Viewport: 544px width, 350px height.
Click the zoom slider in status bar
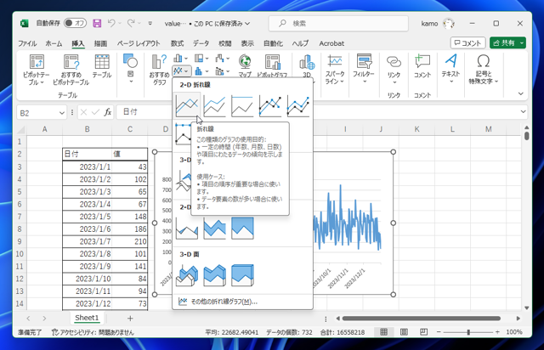(469, 332)
